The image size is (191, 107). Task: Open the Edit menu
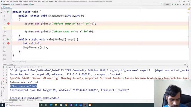7,1
